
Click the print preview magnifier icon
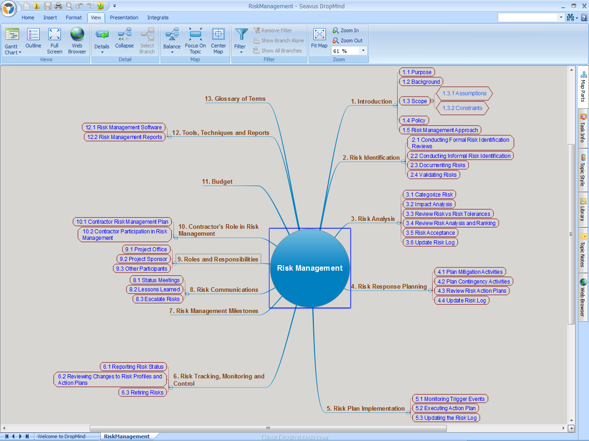tap(69, 6)
